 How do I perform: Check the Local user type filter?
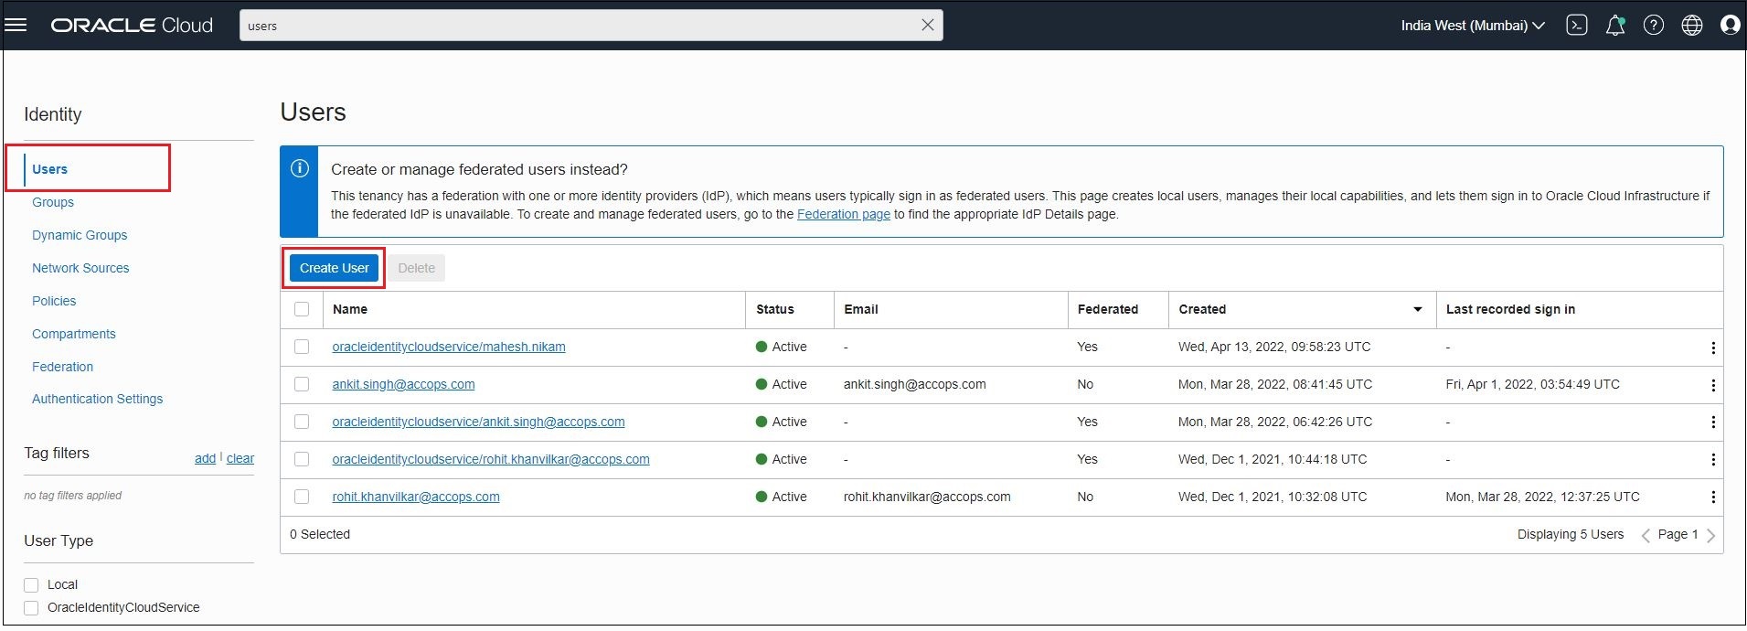[x=31, y=585]
